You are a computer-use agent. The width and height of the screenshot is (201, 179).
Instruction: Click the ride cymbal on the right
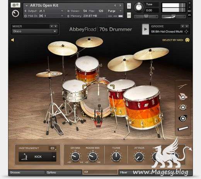point(125,63)
